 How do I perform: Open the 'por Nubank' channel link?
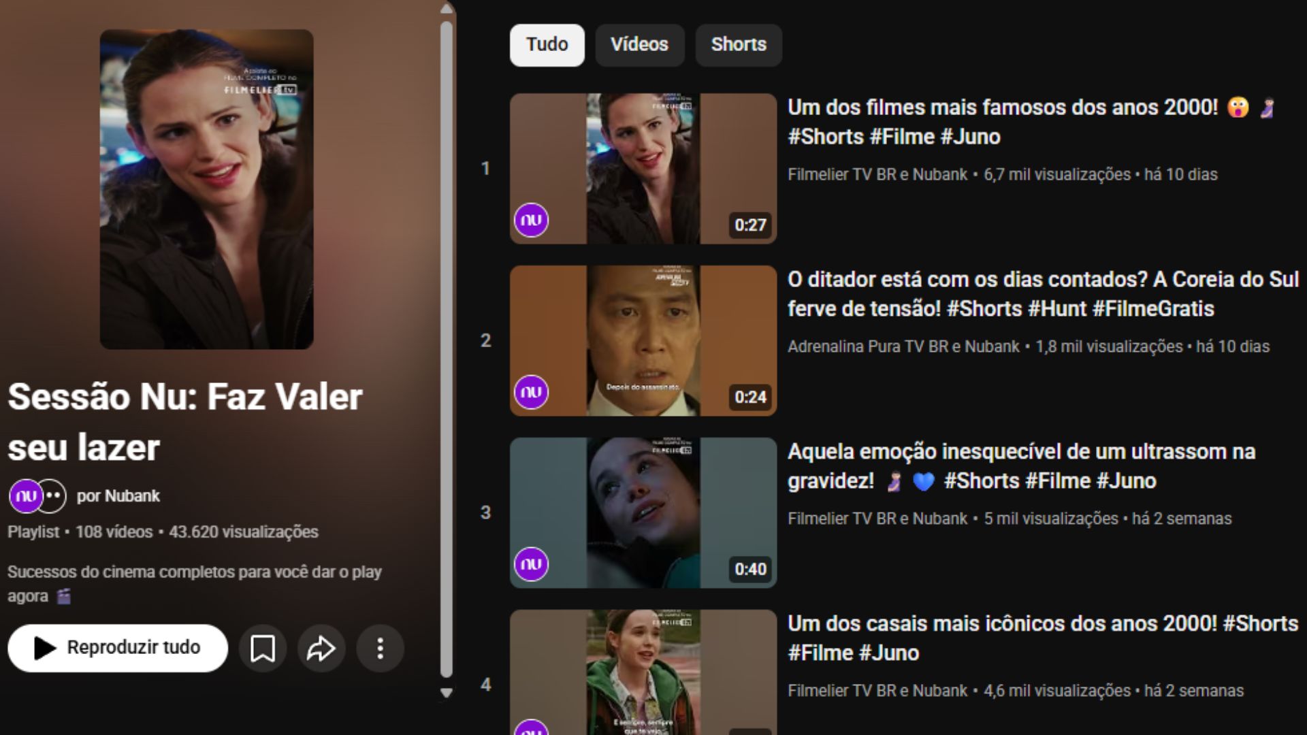pos(118,496)
